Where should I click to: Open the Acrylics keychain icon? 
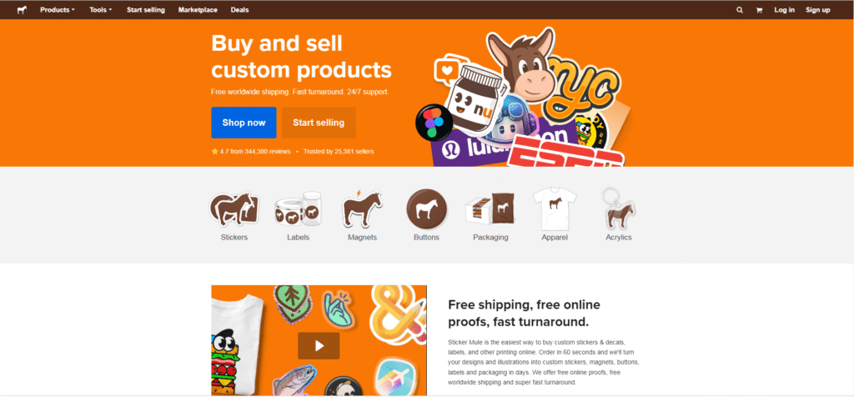click(x=619, y=209)
